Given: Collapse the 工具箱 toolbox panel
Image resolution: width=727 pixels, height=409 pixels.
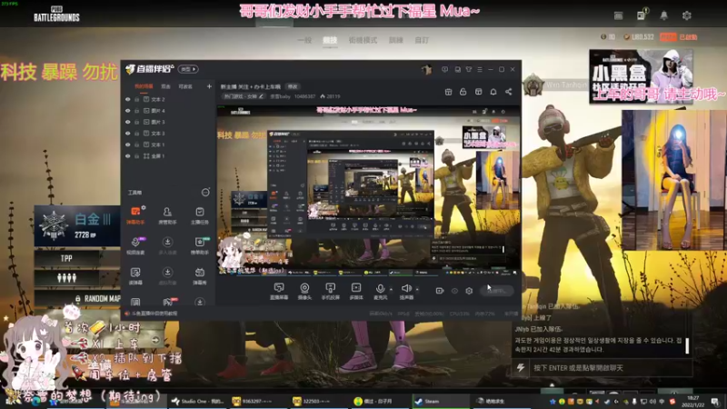Looking at the screenshot, I should point(205,192).
